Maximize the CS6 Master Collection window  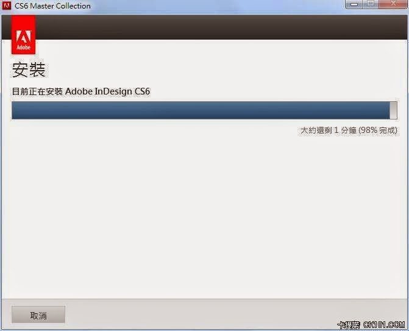[x=371, y=4]
